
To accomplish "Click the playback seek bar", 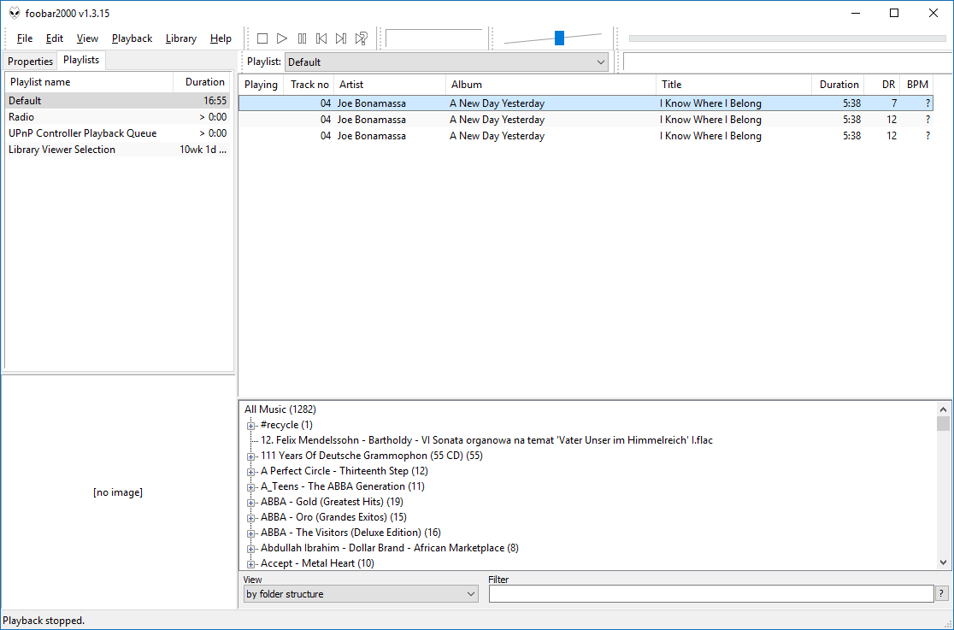I will [x=787, y=38].
